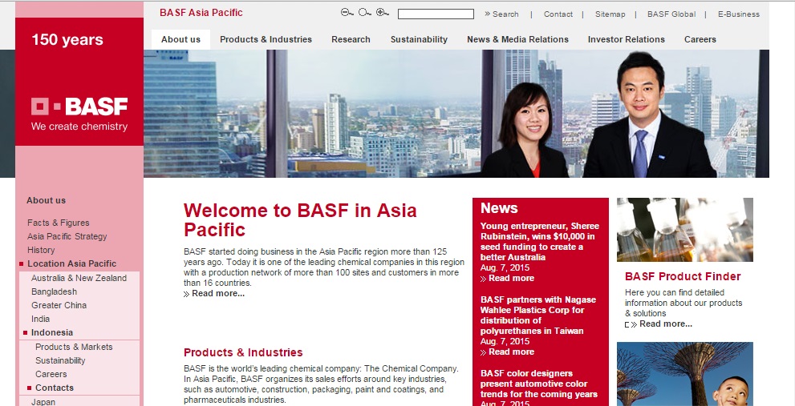Image resolution: width=795 pixels, height=406 pixels.
Task: Open the Contact link in the header
Action: (558, 14)
